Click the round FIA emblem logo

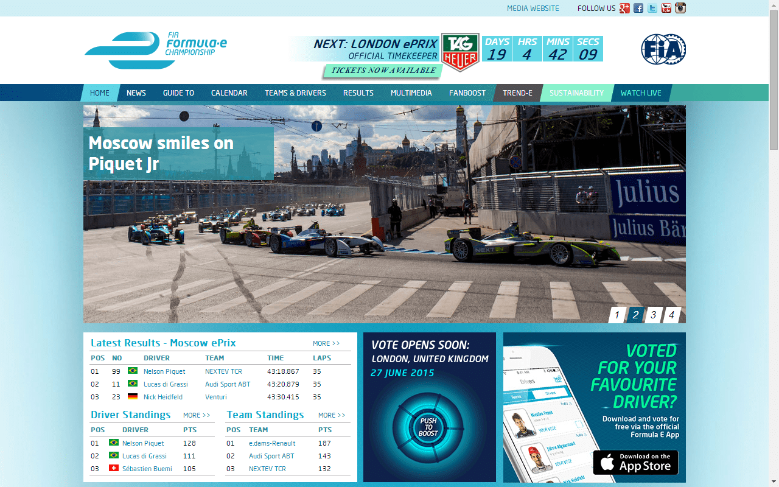point(663,49)
